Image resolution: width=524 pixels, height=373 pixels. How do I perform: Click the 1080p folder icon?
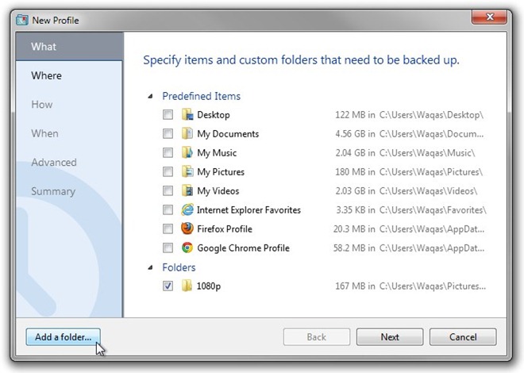click(187, 286)
